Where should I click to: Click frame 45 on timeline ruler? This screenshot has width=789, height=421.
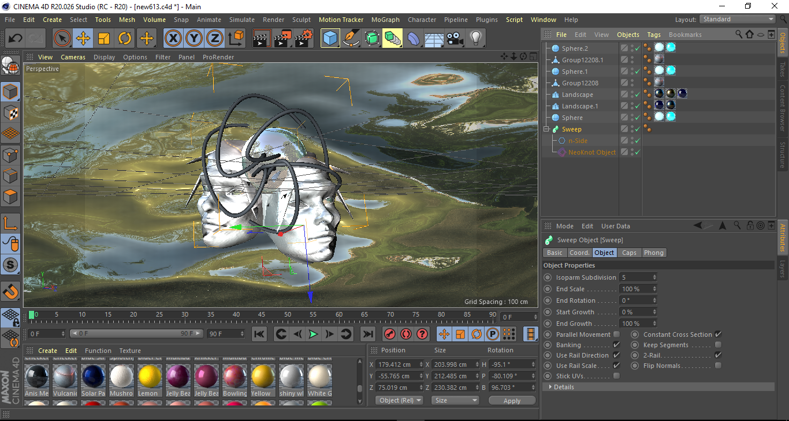[262, 315]
